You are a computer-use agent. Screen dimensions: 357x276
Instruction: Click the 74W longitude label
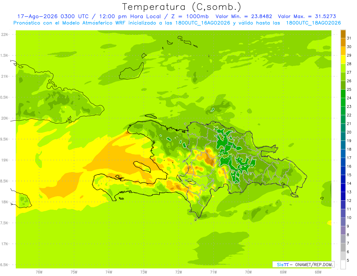coord(109,272)
